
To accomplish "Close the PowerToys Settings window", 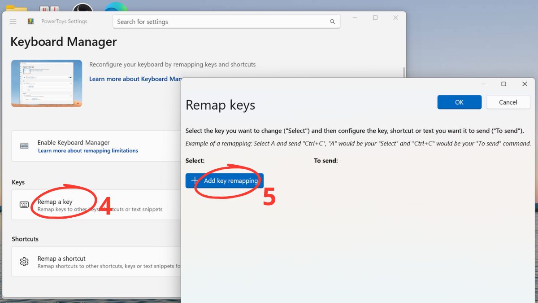I will click(395, 18).
